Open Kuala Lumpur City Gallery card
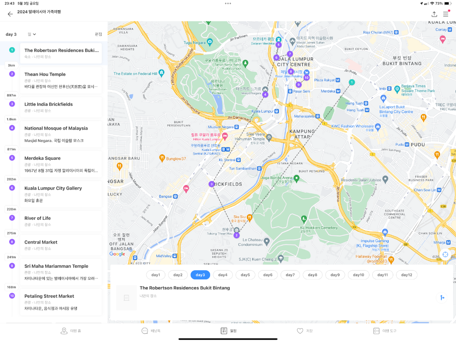The image size is (456, 342). pos(61,194)
